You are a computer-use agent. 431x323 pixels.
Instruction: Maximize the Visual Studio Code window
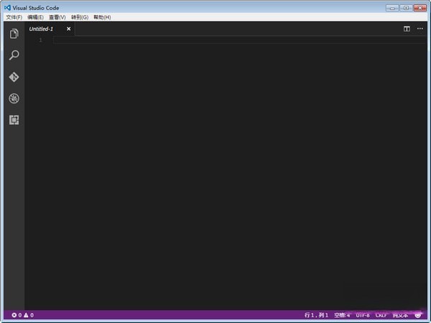point(406,8)
